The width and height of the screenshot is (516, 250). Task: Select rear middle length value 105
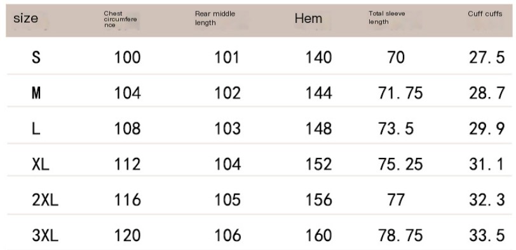point(227,200)
